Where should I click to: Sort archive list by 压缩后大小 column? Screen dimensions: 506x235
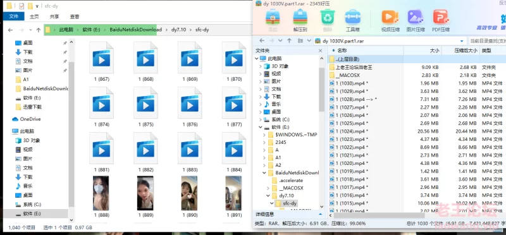pyautogui.click(x=460, y=51)
